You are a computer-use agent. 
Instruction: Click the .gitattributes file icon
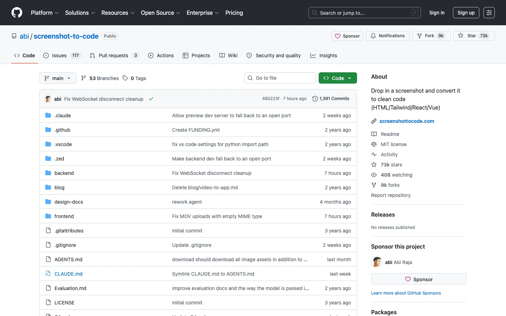48,230
